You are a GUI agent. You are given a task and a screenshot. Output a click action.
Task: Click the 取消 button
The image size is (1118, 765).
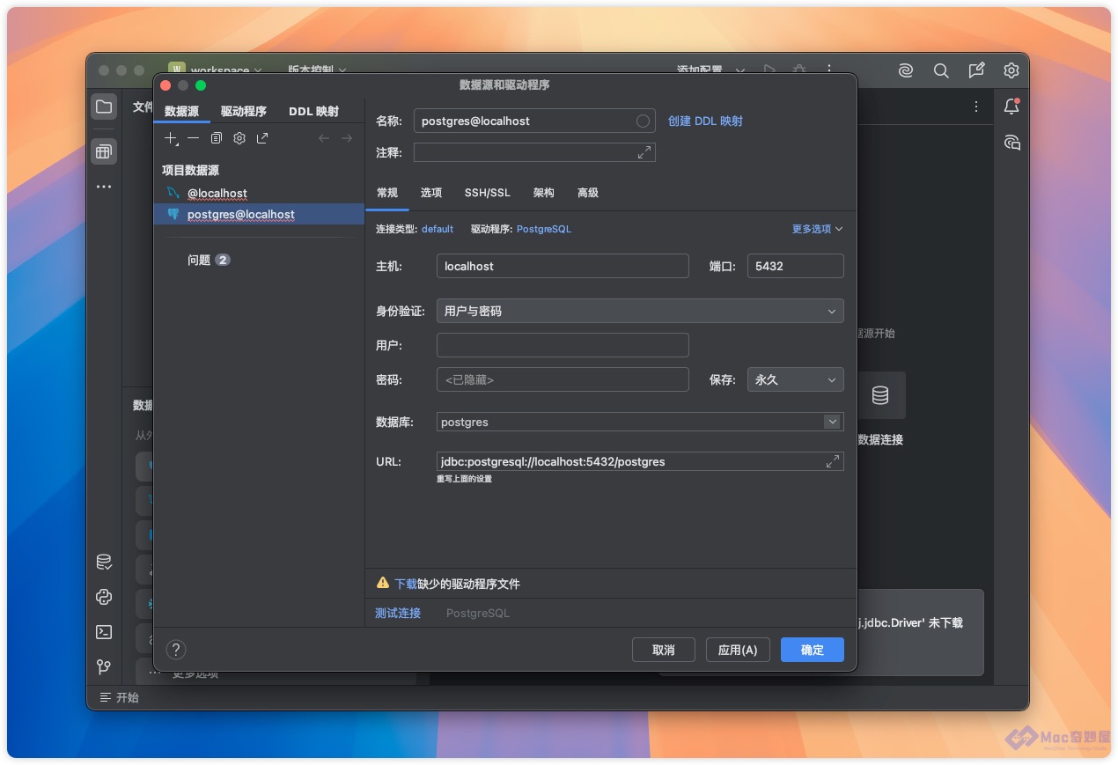click(x=664, y=650)
